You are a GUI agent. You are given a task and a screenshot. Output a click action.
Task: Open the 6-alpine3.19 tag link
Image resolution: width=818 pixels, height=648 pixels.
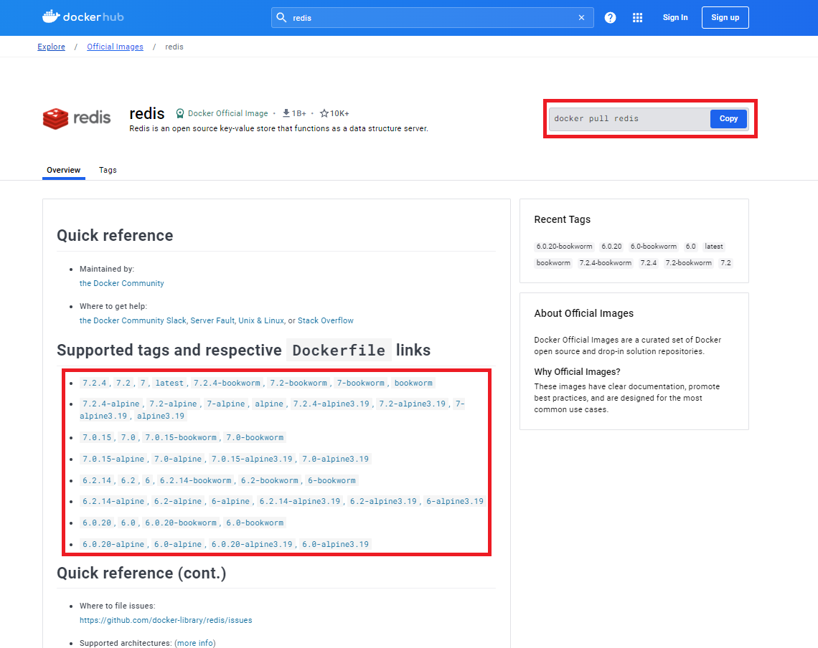455,502
